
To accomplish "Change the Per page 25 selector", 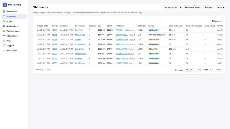I will click(188, 70).
